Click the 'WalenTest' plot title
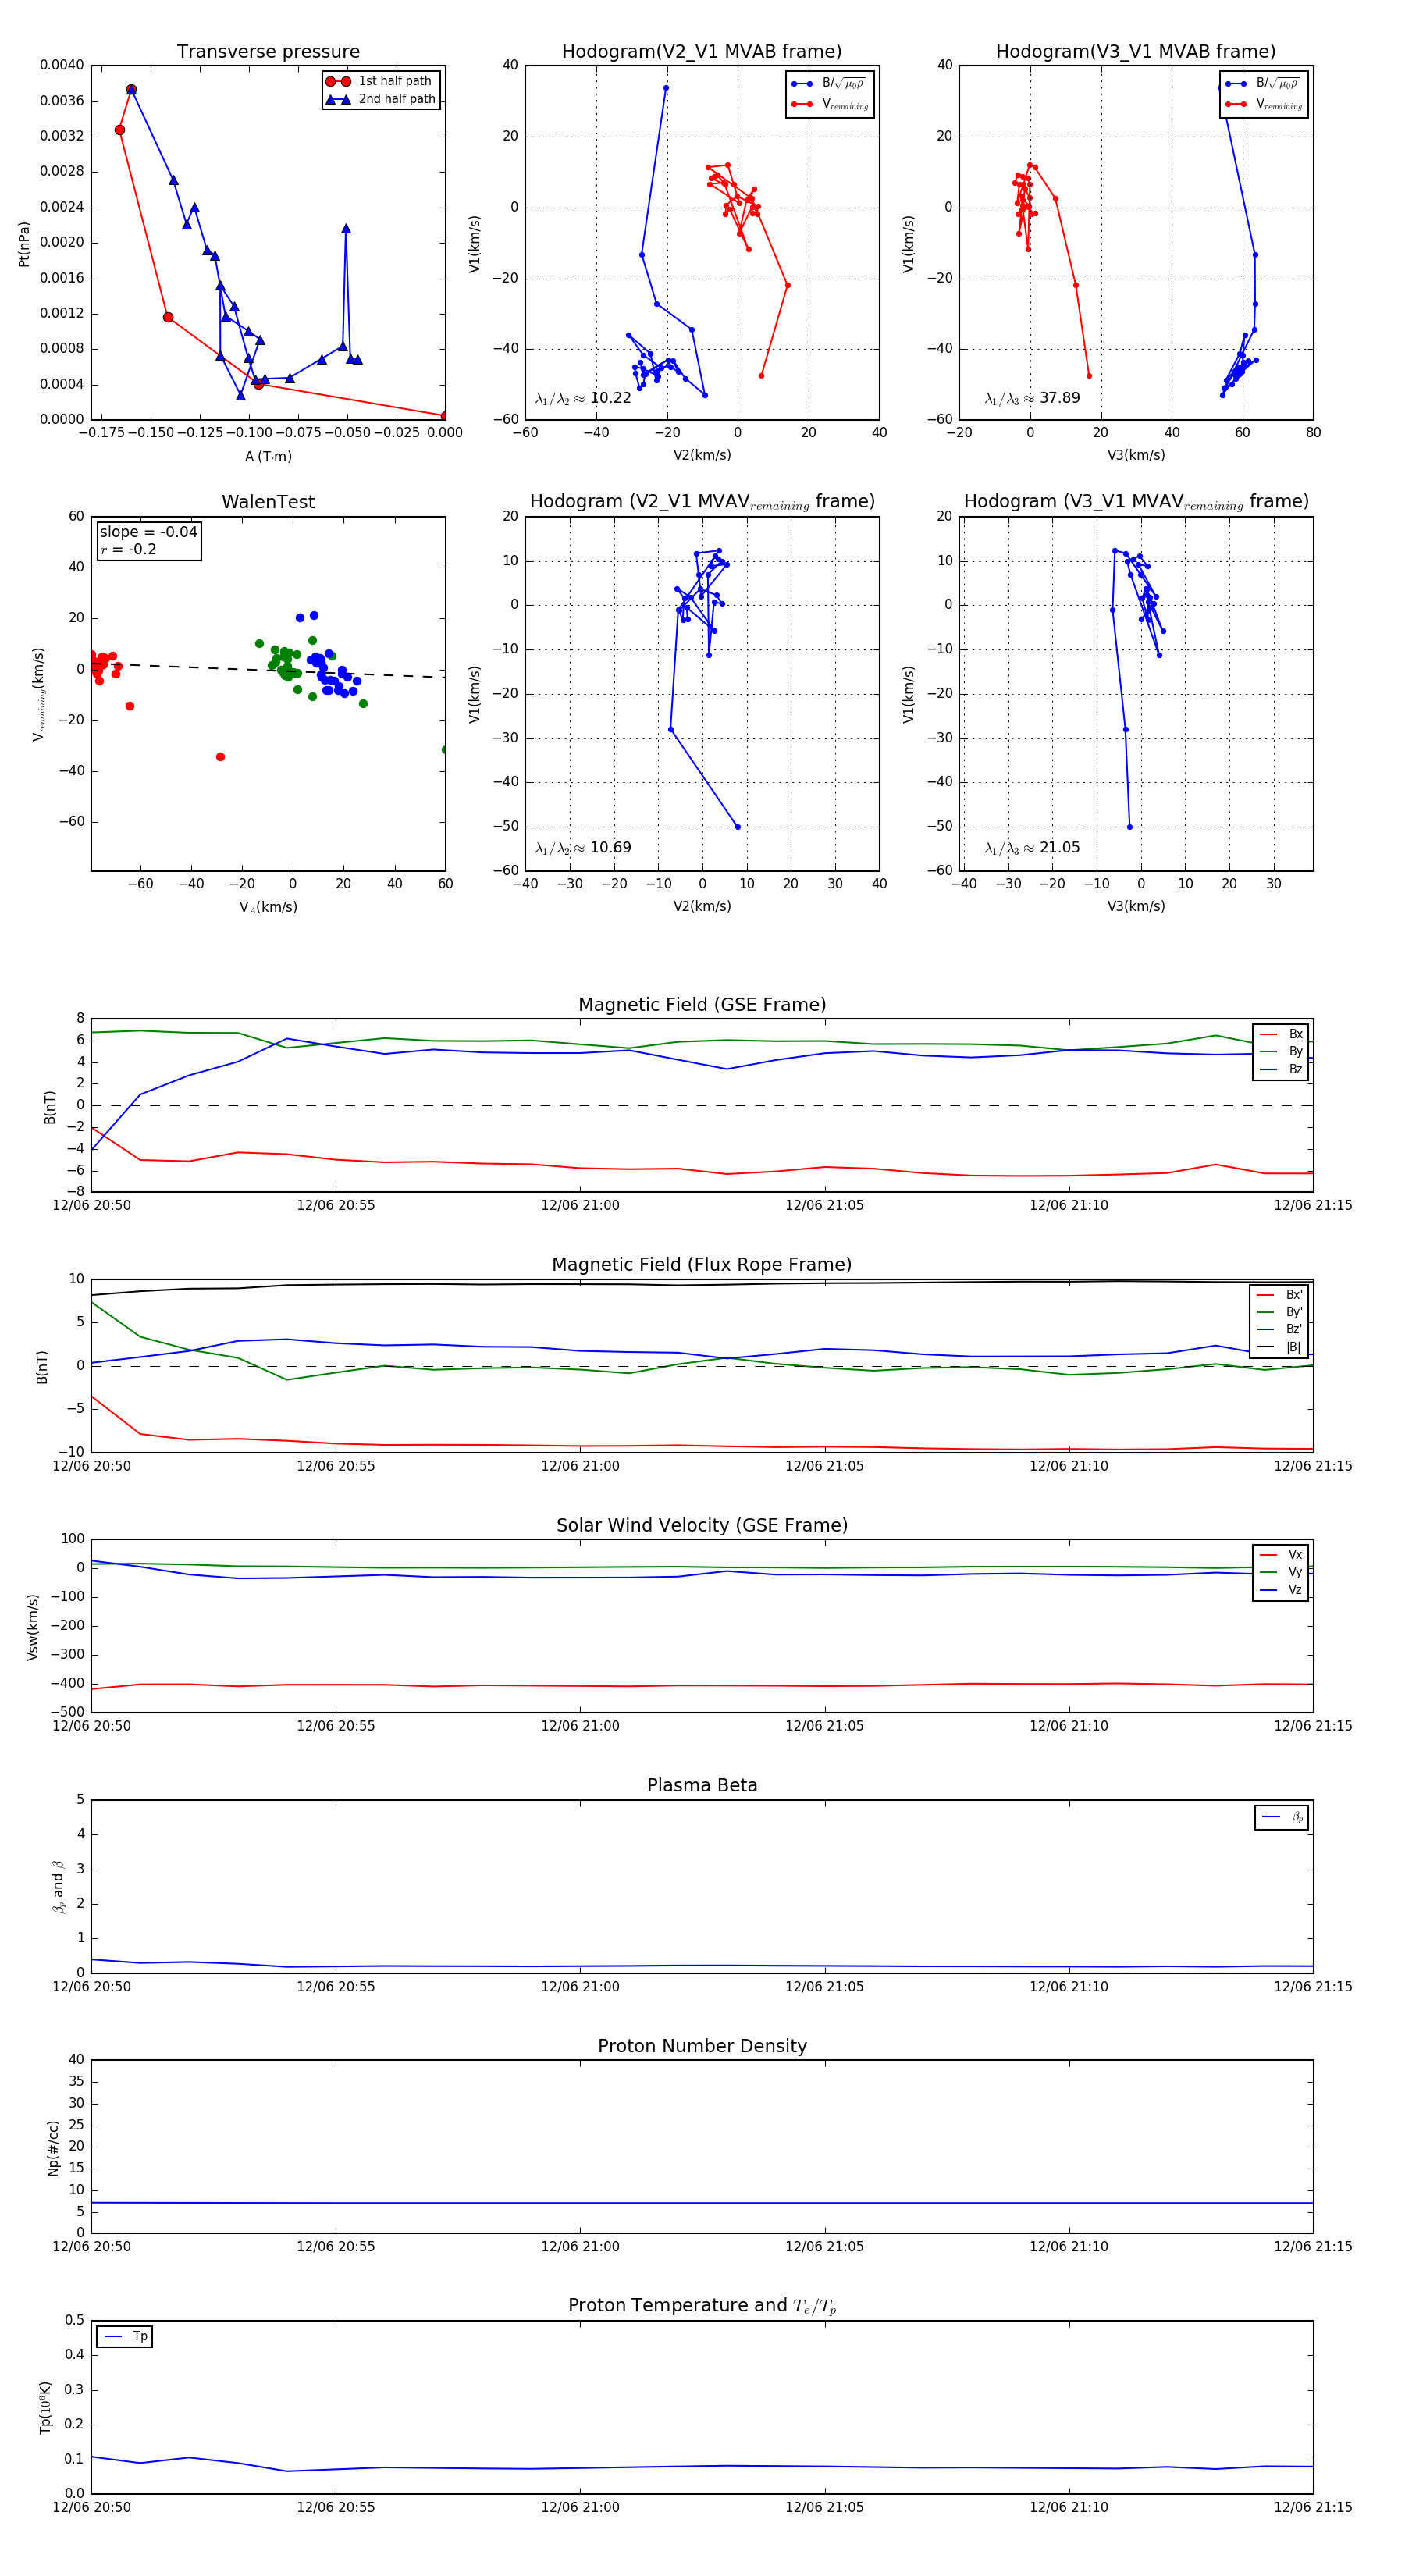 point(268,502)
